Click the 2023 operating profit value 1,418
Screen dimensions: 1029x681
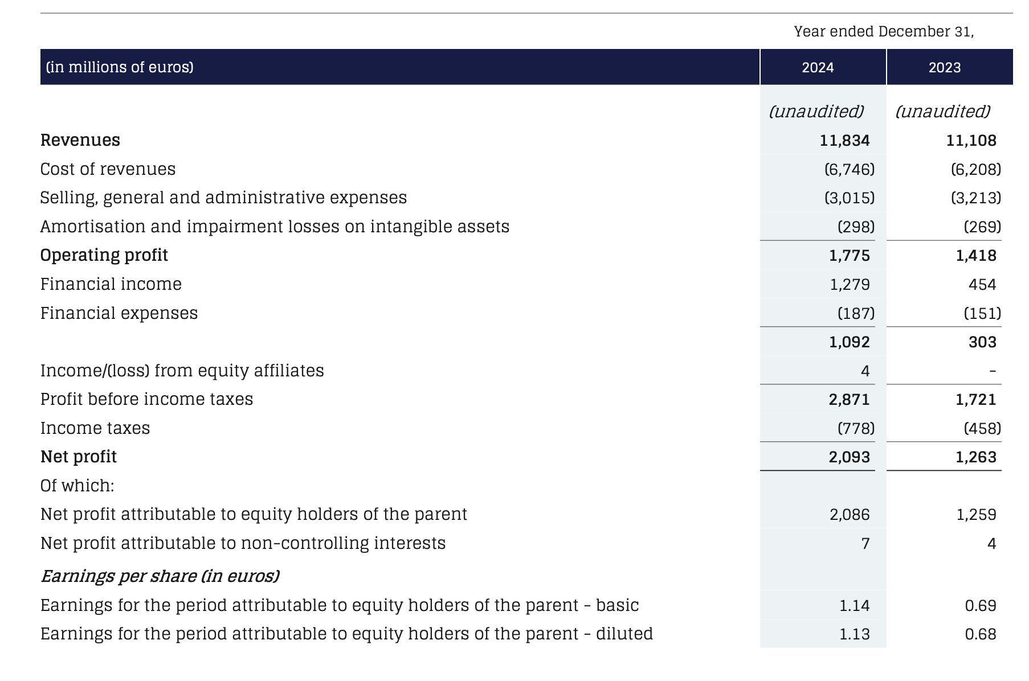(x=976, y=256)
